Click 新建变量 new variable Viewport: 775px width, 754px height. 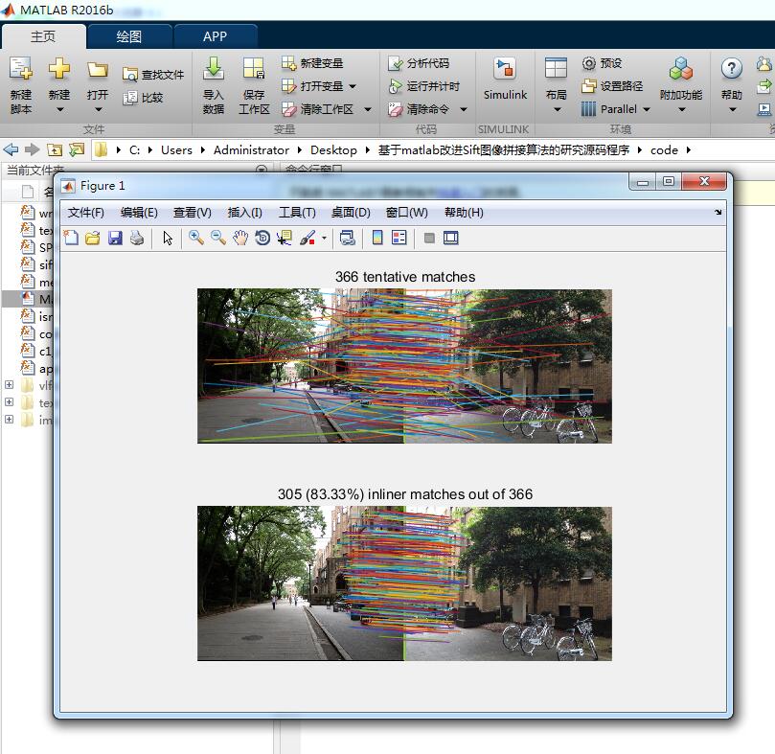(312, 63)
